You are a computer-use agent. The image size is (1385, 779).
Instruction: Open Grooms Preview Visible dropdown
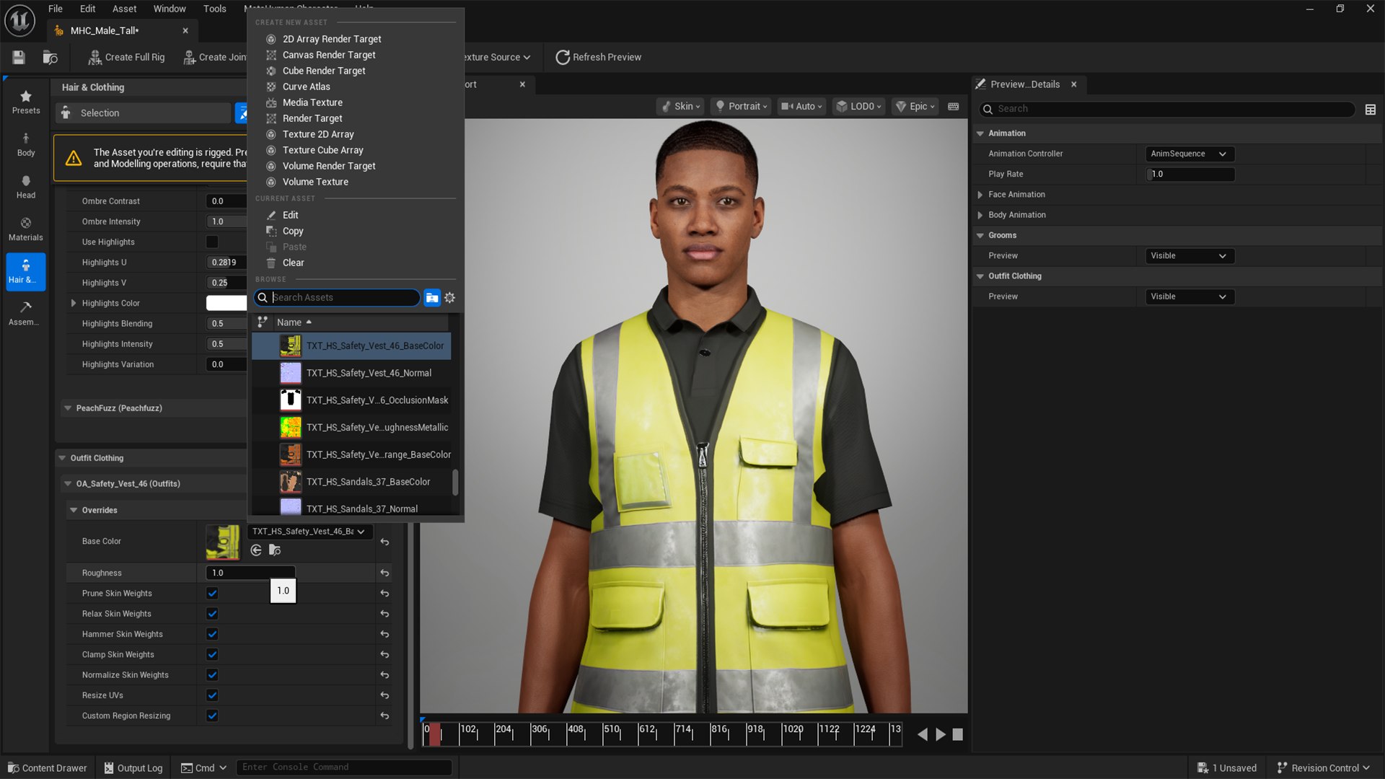1189,256
